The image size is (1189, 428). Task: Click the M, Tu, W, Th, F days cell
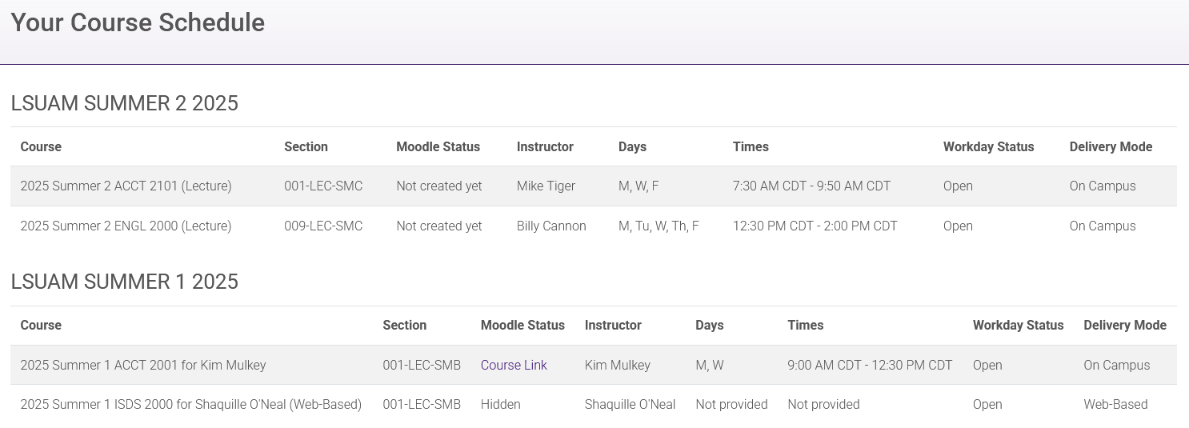point(659,226)
